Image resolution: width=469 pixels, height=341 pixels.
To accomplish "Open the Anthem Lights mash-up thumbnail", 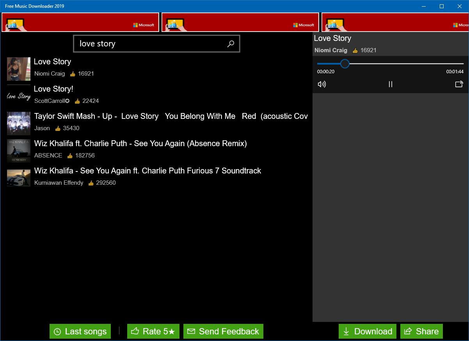I will pos(19,124).
